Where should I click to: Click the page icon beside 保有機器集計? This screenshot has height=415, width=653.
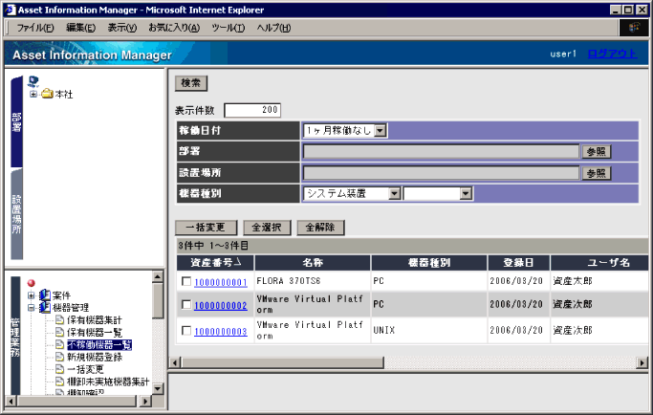click(x=59, y=319)
